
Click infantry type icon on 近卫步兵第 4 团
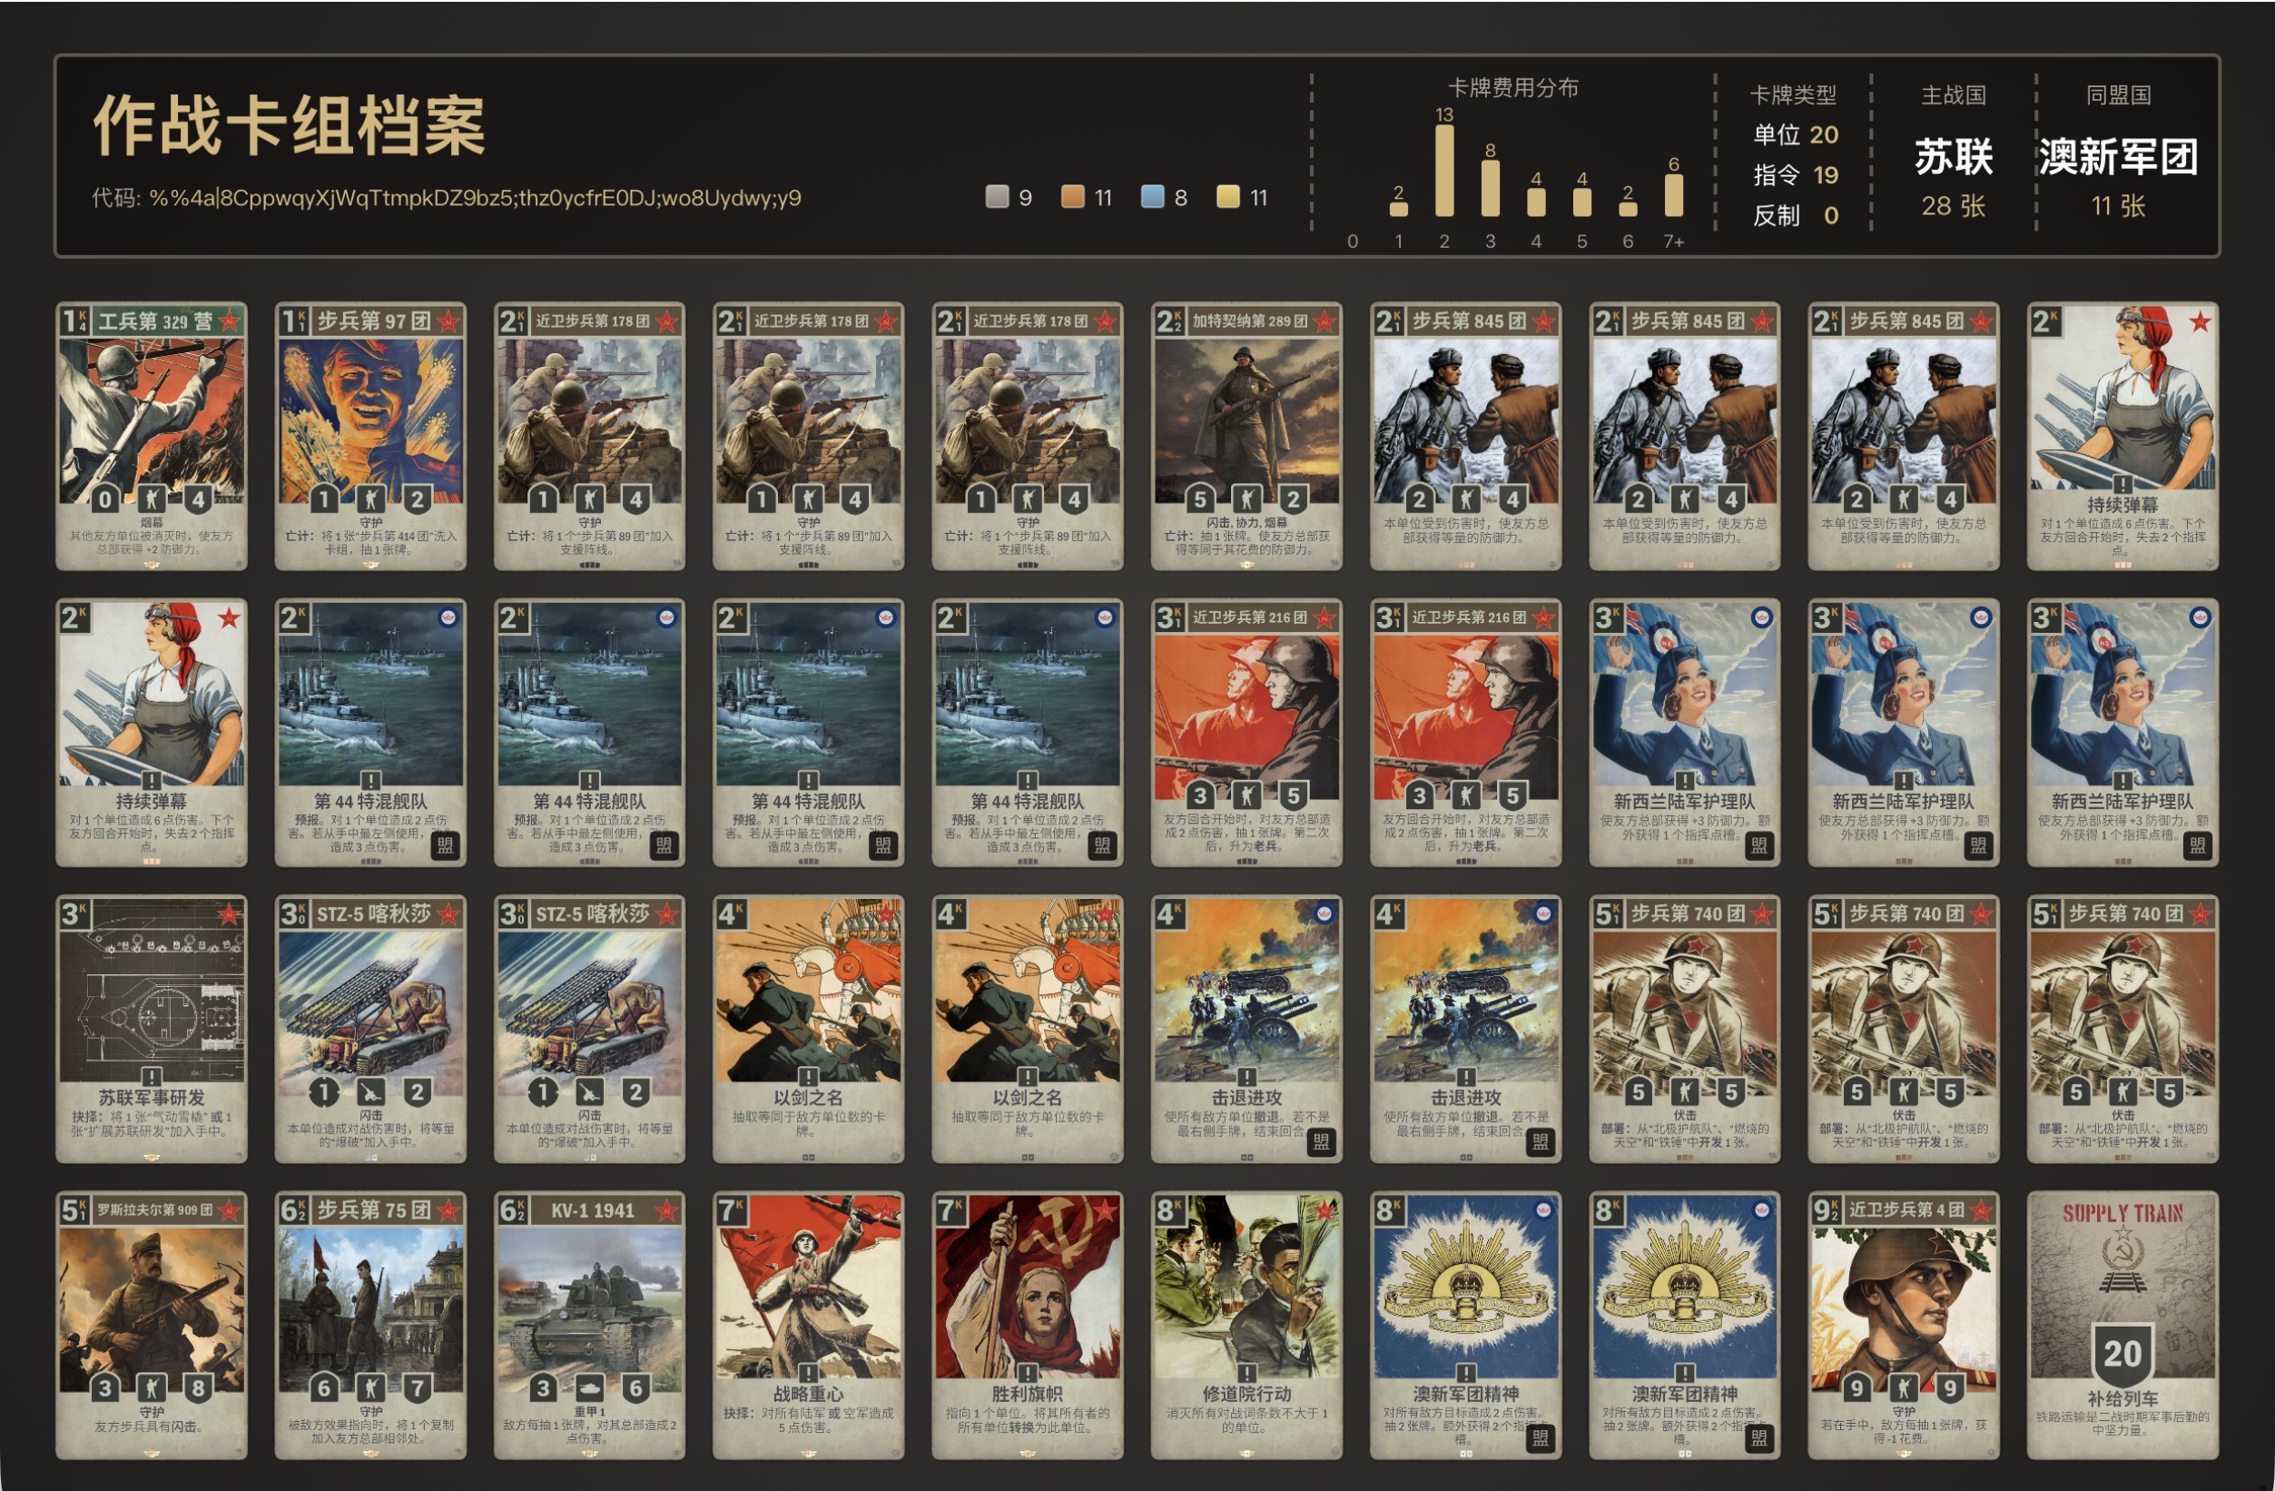(x=1904, y=1387)
